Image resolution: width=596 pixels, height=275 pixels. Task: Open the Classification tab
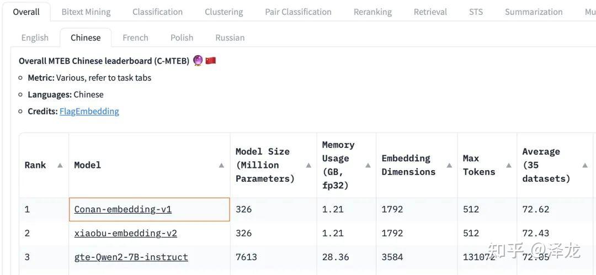click(157, 12)
